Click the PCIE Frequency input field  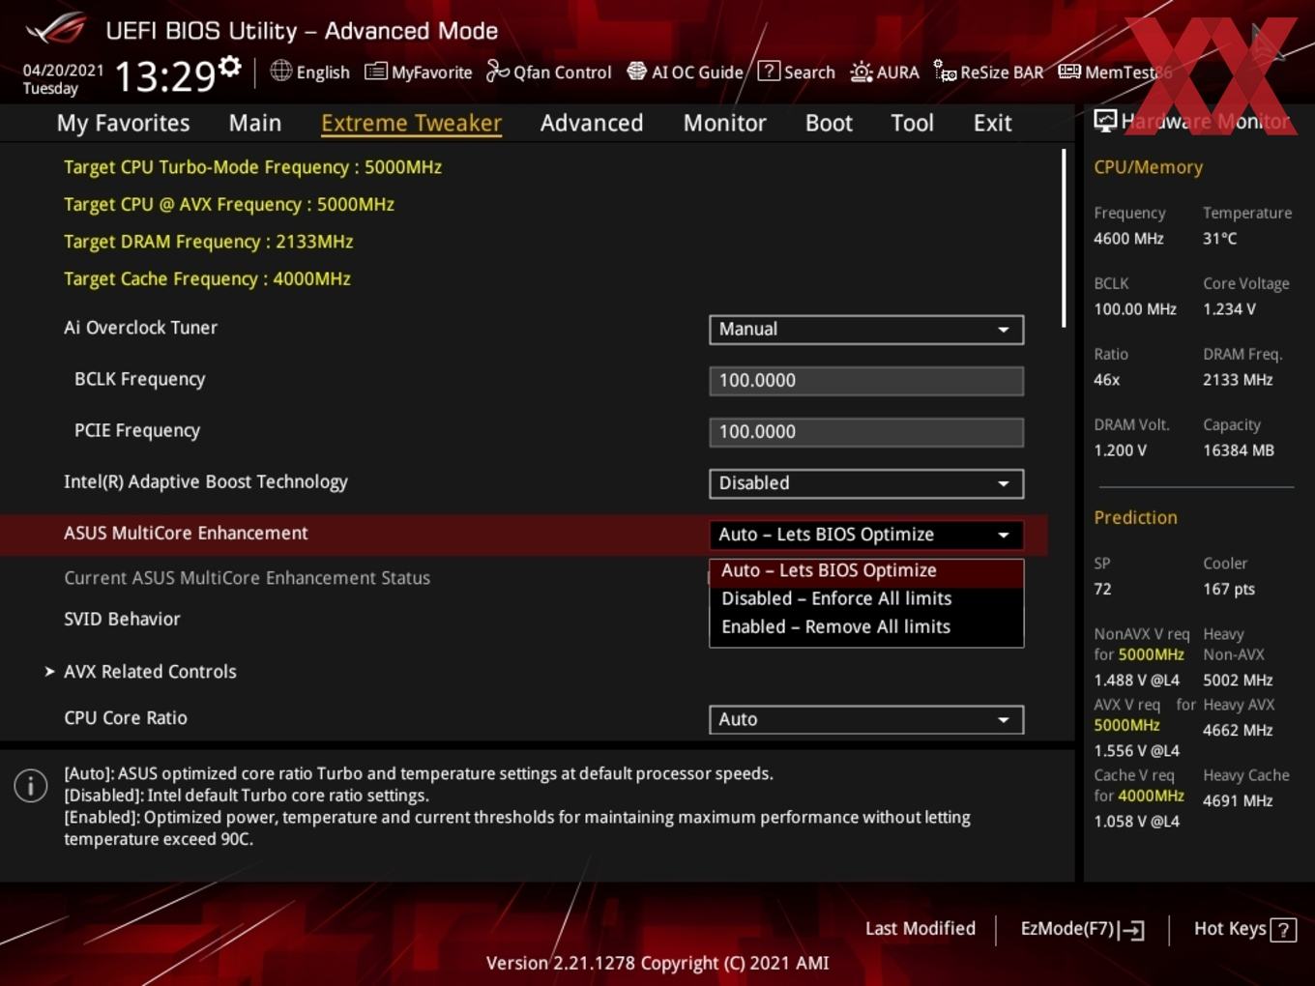point(866,432)
